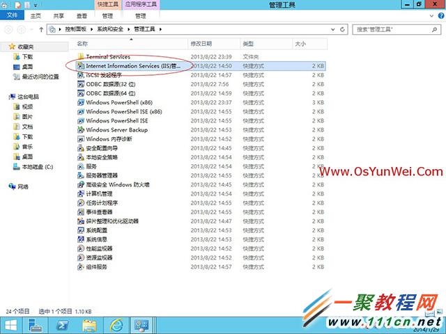Navigate to 系统和安全 in breadcrumb
Screen dimensions: 446x334
pyautogui.click(x=110, y=29)
